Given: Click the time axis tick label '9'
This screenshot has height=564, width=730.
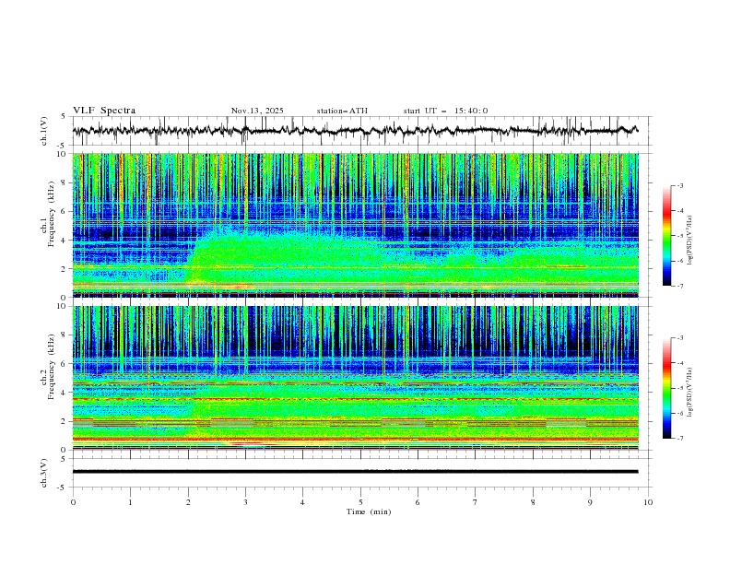Looking at the screenshot, I should pyautogui.click(x=590, y=502).
